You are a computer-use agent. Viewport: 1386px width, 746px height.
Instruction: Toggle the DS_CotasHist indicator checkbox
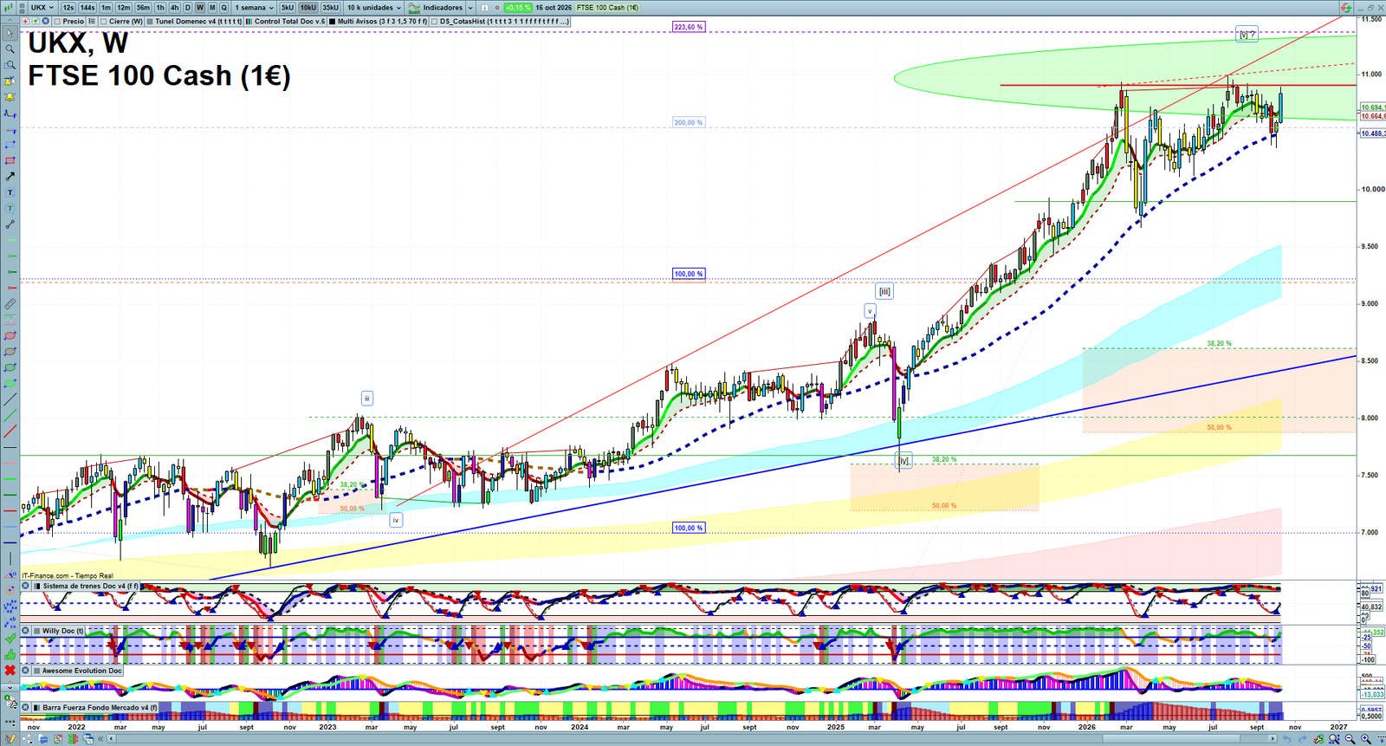click(434, 22)
